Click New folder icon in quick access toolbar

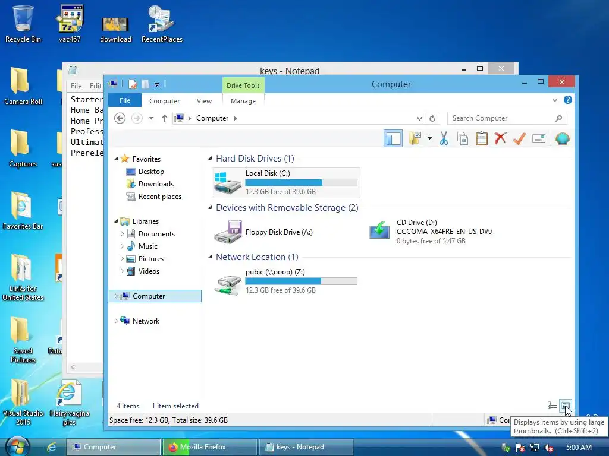click(x=146, y=84)
